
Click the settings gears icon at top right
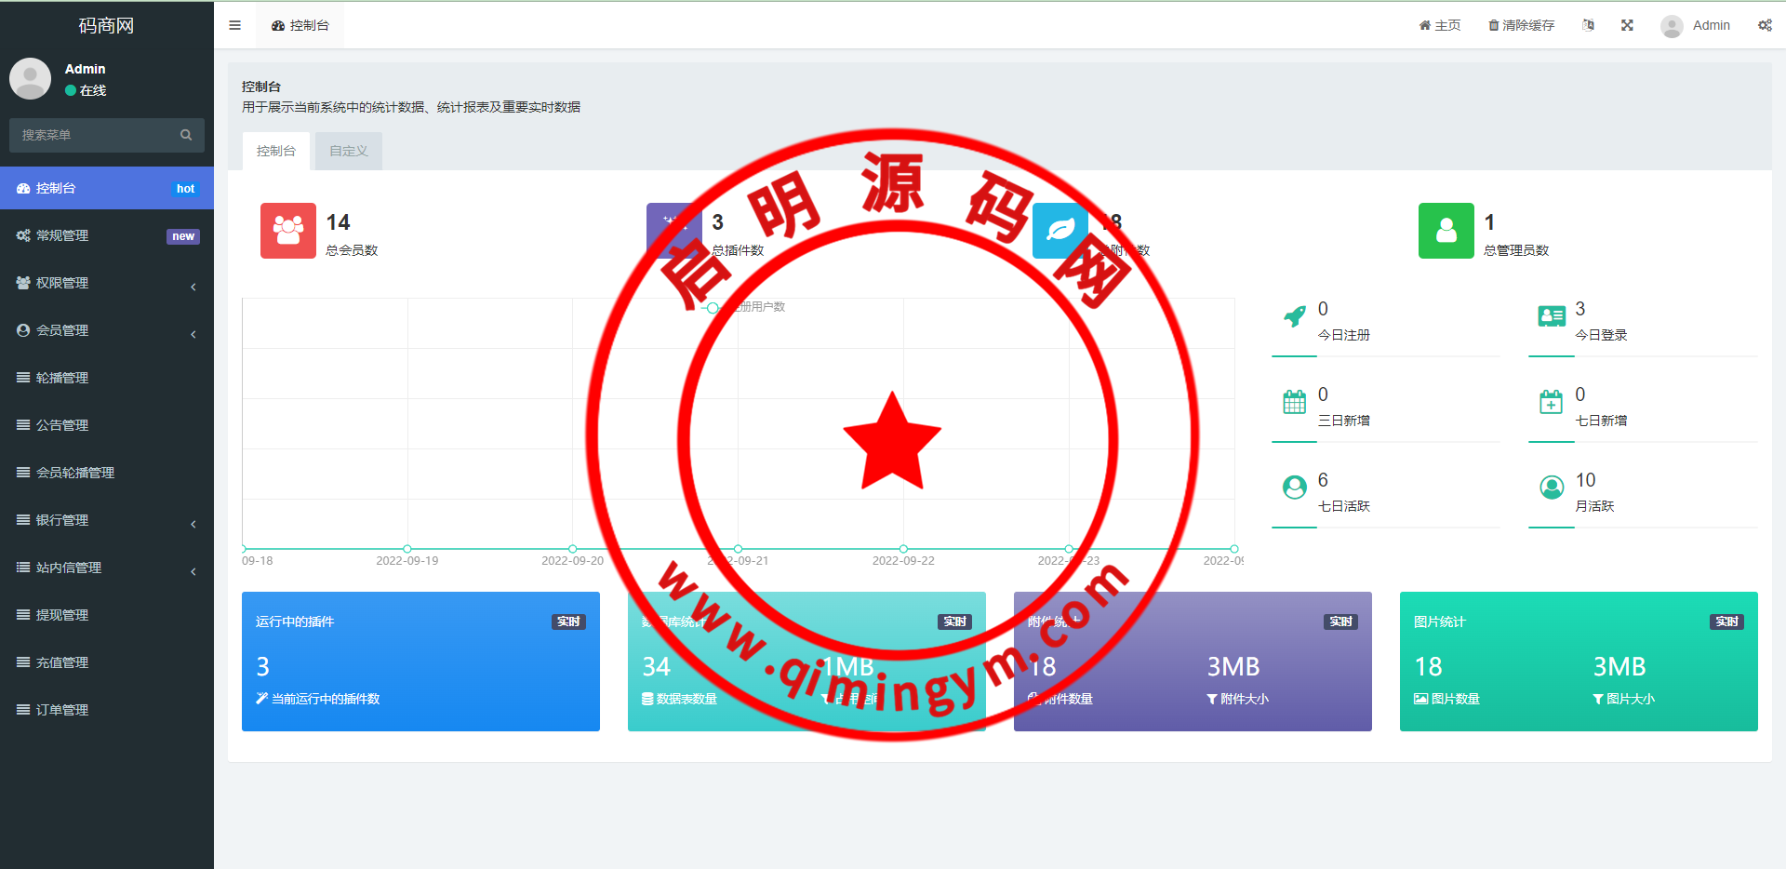[x=1765, y=25]
